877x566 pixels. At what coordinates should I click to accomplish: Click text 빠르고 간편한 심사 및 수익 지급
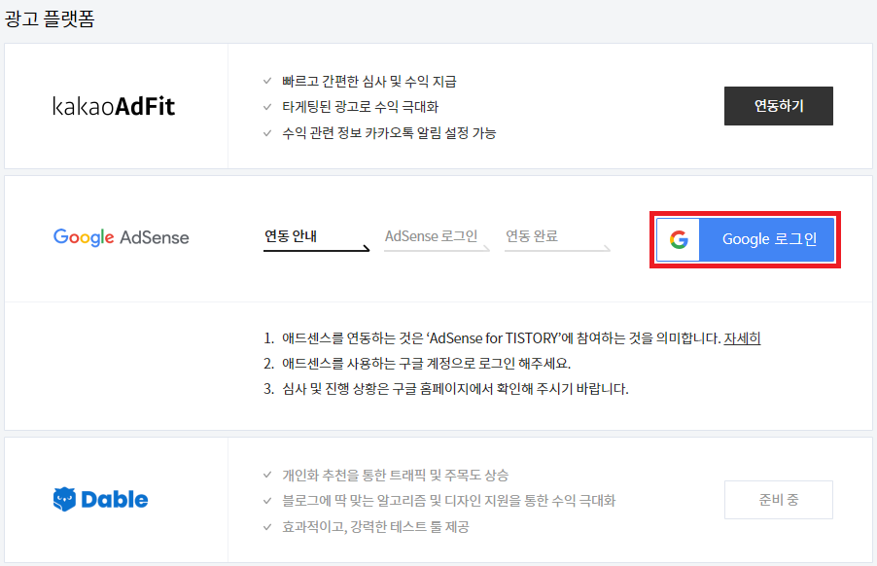(x=369, y=82)
